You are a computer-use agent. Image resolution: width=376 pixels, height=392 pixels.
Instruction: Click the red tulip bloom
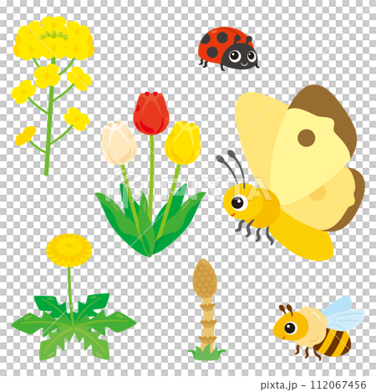click(151, 113)
